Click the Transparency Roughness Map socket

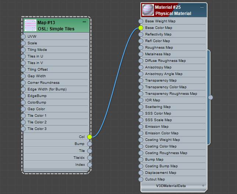(x=141, y=94)
